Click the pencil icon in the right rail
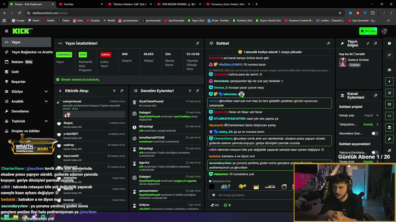The width and height of the screenshot is (396, 222). (389, 55)
